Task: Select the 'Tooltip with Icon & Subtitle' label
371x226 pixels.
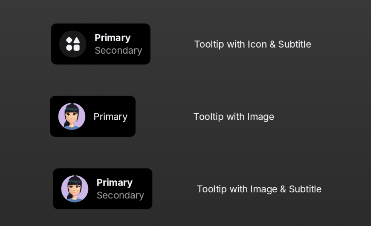Action: tap(253, 44)
